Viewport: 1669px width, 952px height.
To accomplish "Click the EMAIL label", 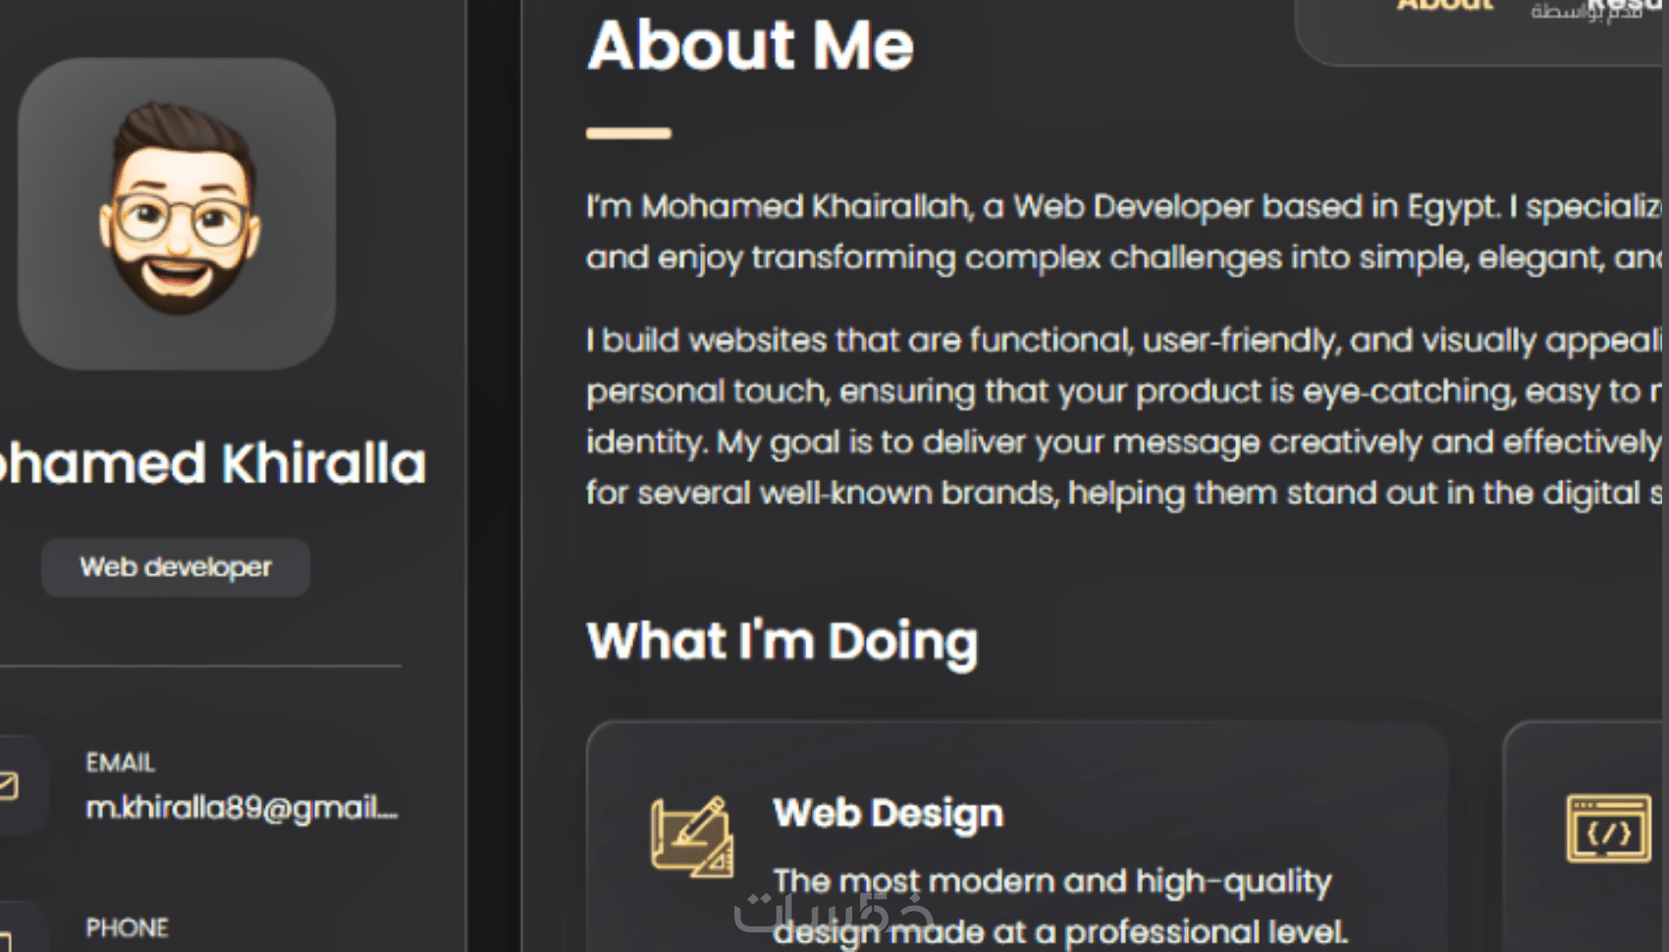I will click(120, 763).
